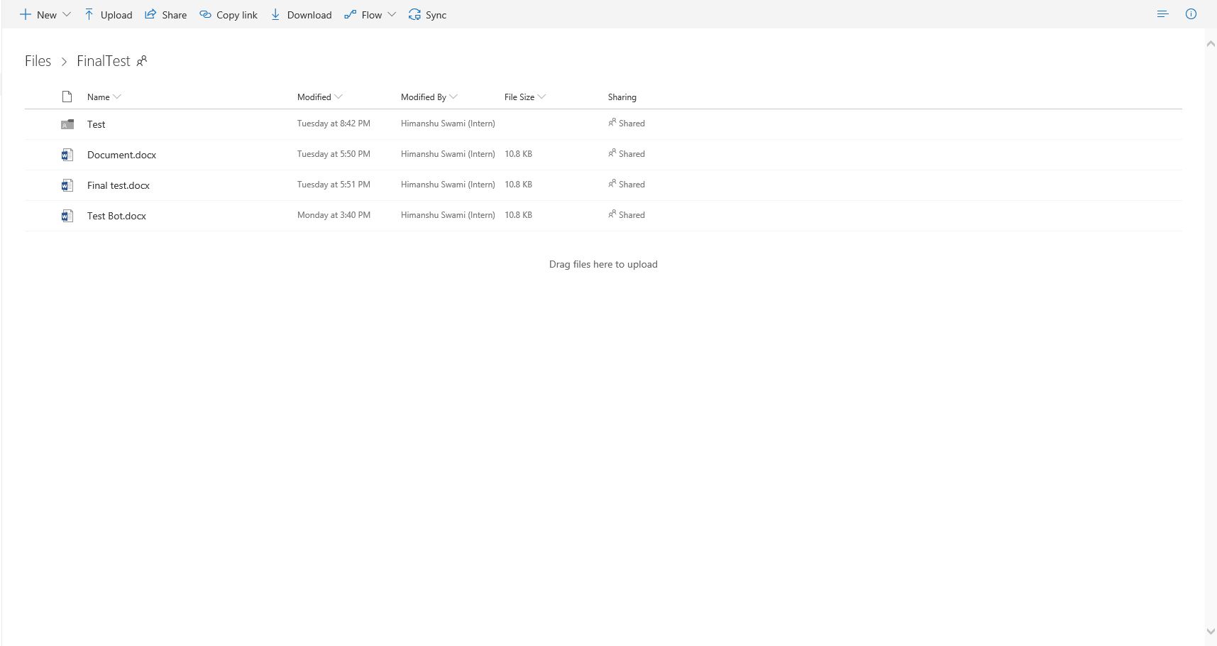This screenshot has width=1217, height=646.
Task: Open the Modified By column dropdown
Action: tap(453, 97)
